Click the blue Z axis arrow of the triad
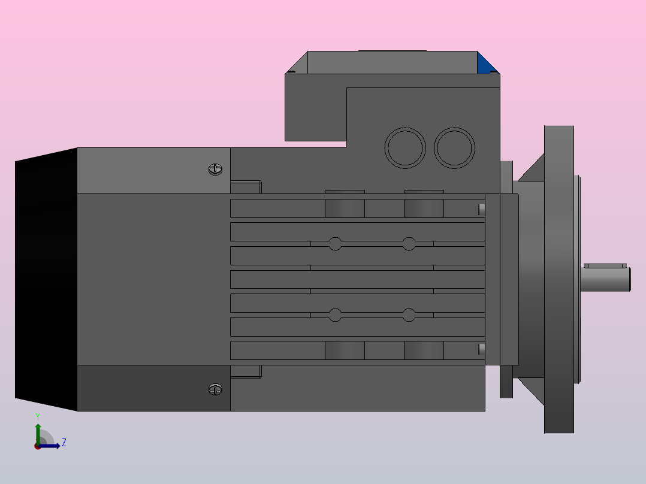This screenshot has width=646, height=484. [x=49, y=446]
